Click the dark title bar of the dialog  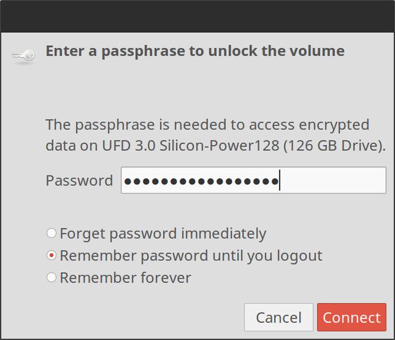tap(197, 15)
